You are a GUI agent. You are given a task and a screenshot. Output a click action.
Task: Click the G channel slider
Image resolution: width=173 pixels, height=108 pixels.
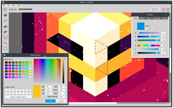tap(149, 36)
